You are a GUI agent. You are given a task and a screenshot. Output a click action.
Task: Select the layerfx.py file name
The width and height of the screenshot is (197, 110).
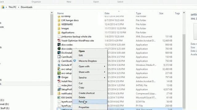click(66, 106)
